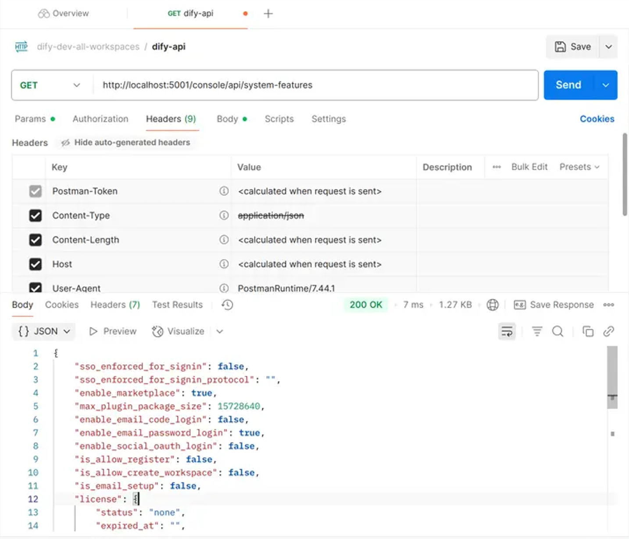Click the filter response icon
This screenshot has height=539, width=629.
537,331
